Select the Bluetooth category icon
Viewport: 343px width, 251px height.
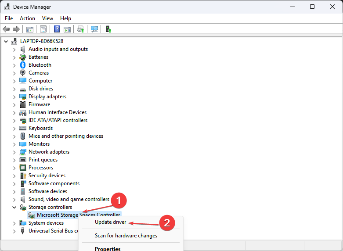23,65
